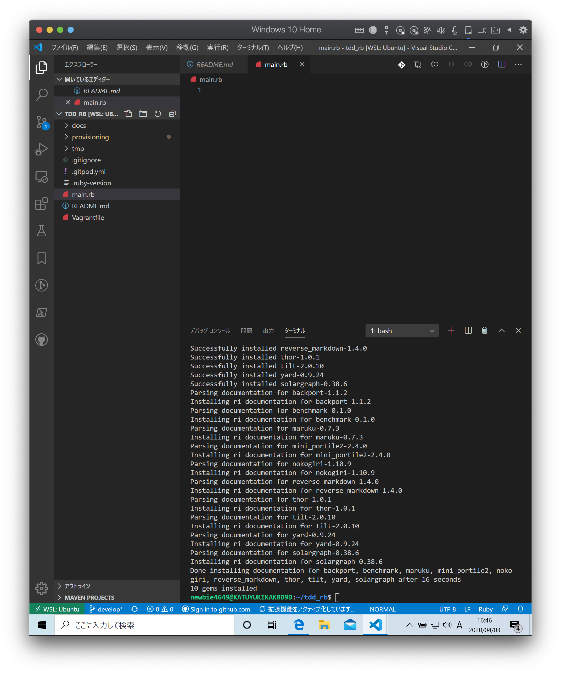Open the Bookmarks view in activity bar
This screenshot has width=561, height=674.
[41, 258]
